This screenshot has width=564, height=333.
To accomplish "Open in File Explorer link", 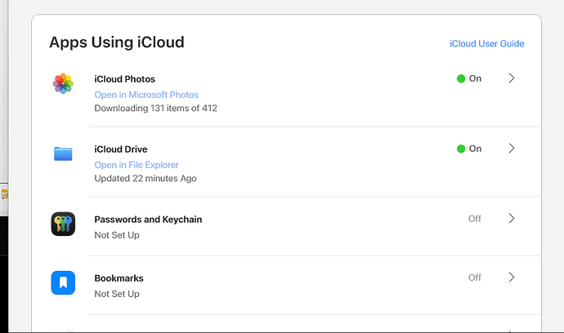I will coord(137,165).
